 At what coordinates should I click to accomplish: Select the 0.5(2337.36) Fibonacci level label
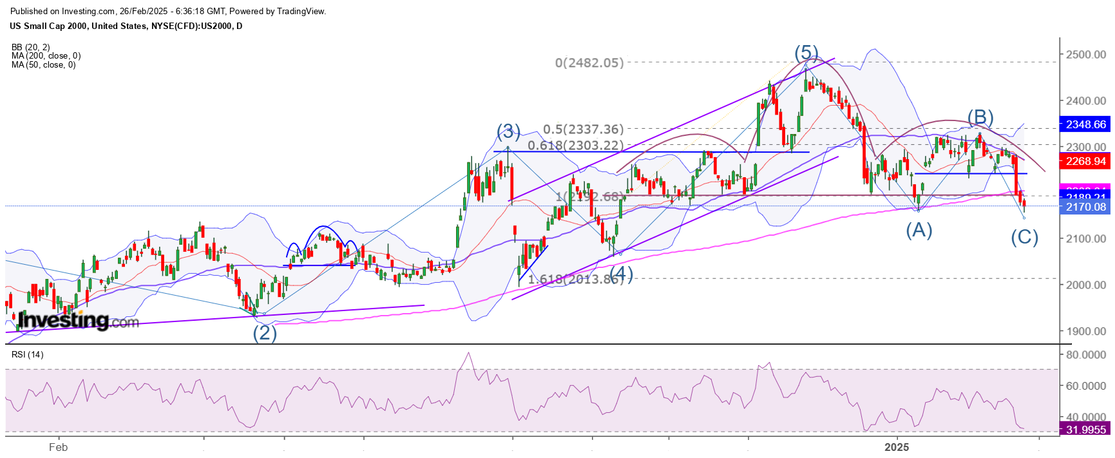[583, 129]
